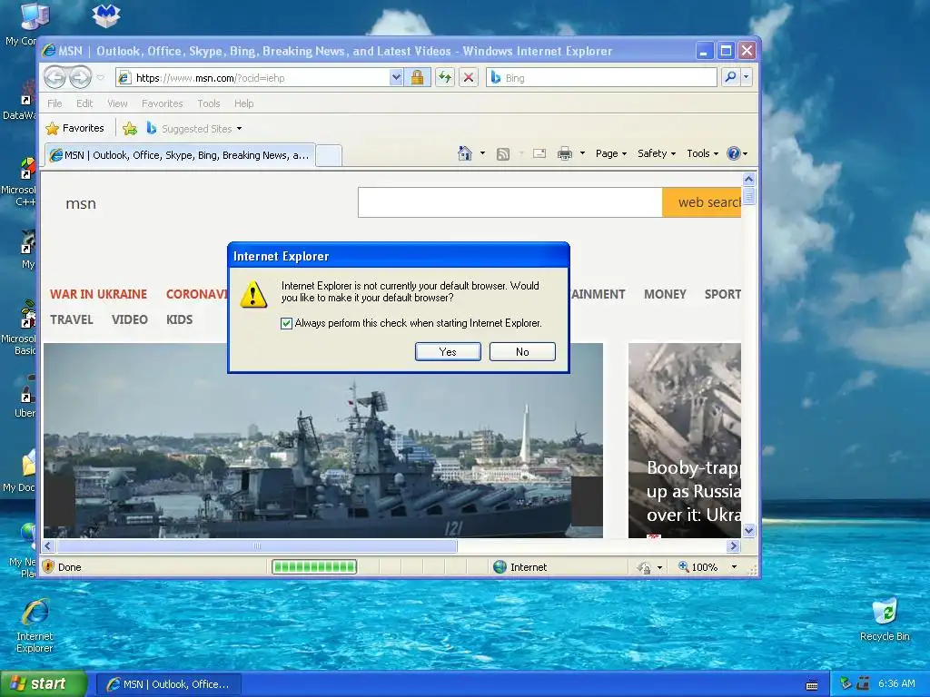Open the Tools menu in menu bar
The image size is (930, 697).
(209, 103)
